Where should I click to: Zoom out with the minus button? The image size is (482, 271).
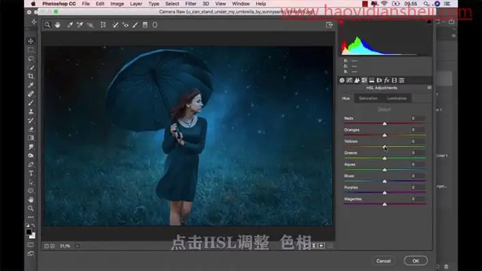(x=46, y=246)
